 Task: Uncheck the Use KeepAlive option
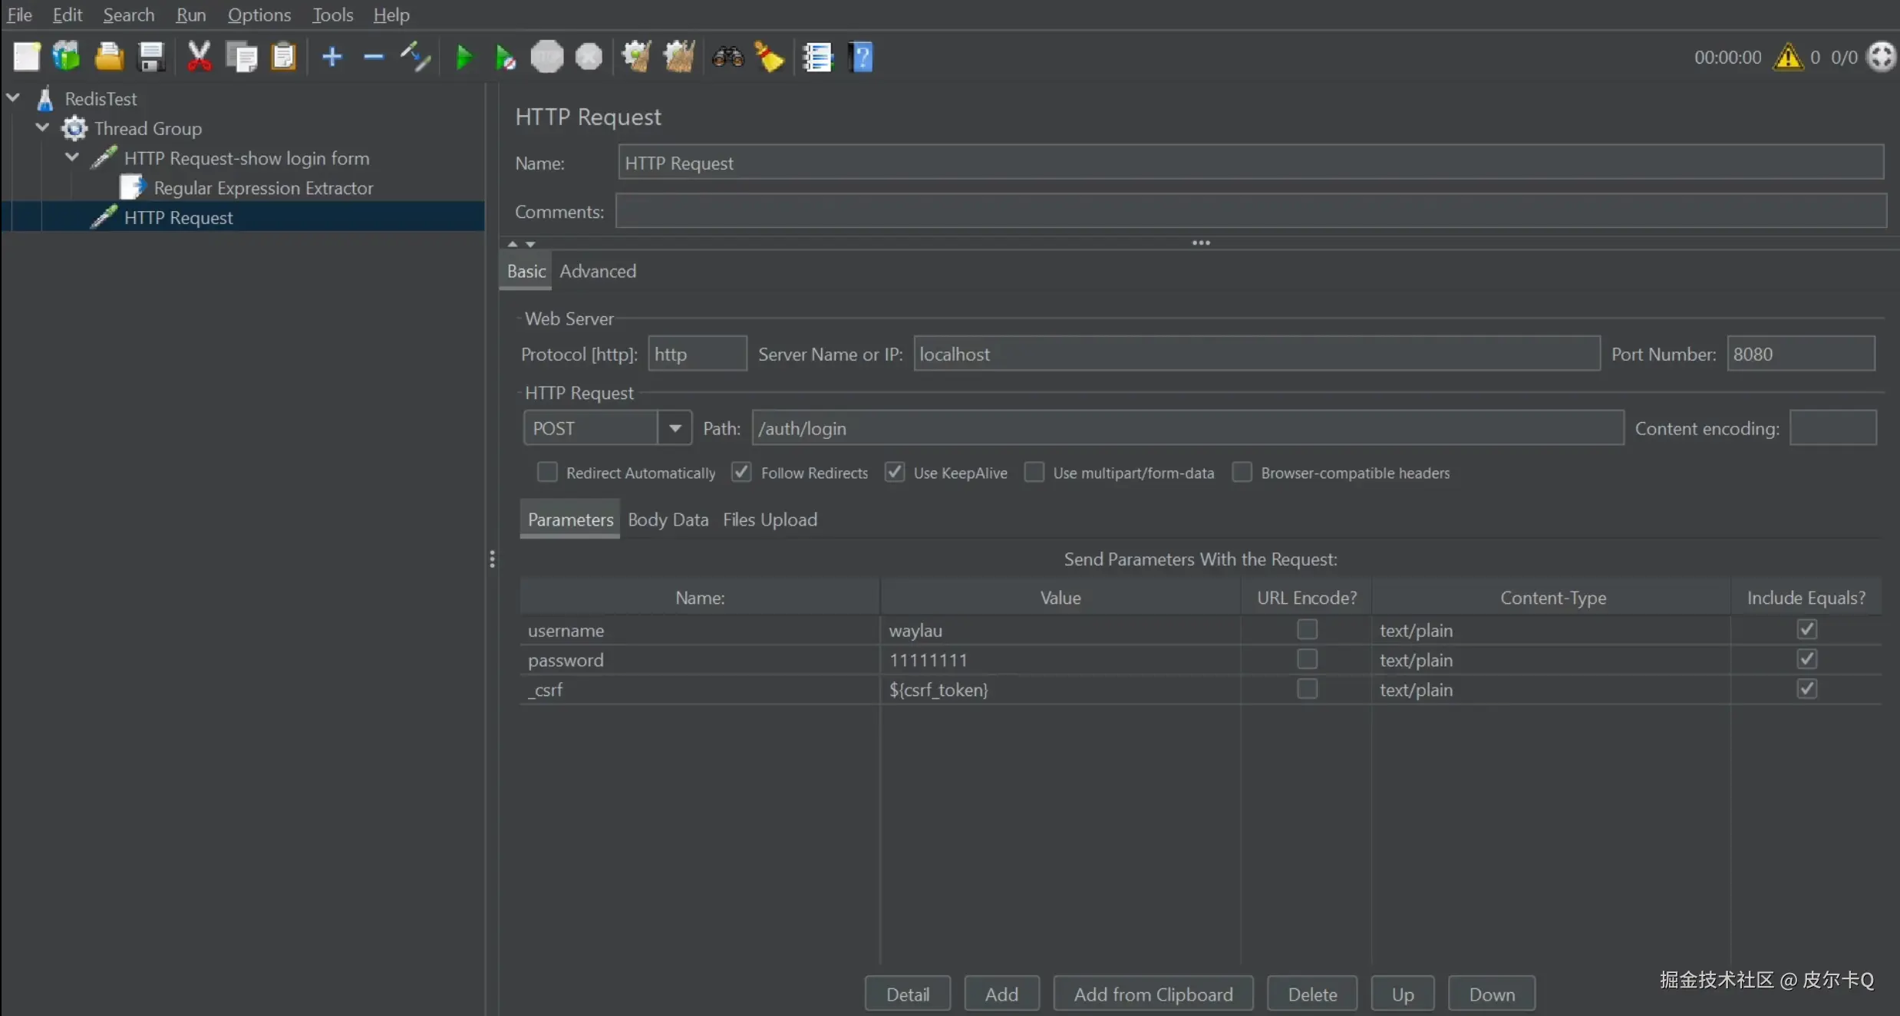tap(895, 472)
